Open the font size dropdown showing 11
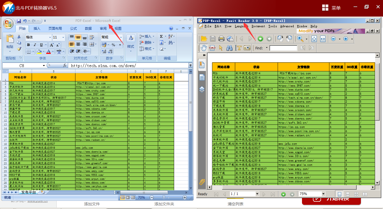 click(x=63, y=37)
